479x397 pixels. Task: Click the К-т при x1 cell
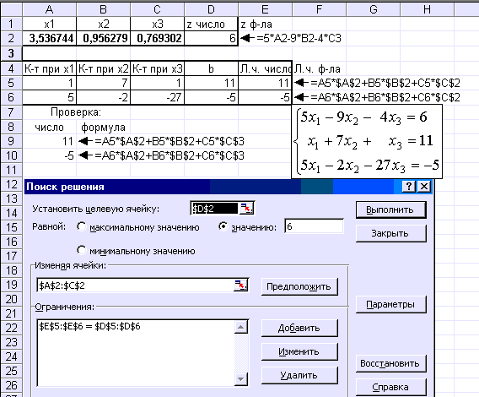pos(49,69)
